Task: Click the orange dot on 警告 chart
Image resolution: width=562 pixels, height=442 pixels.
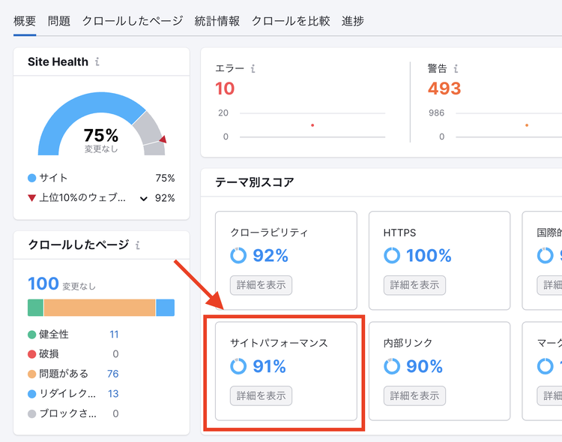Action: pyautogui.click(x=527, y=125)
